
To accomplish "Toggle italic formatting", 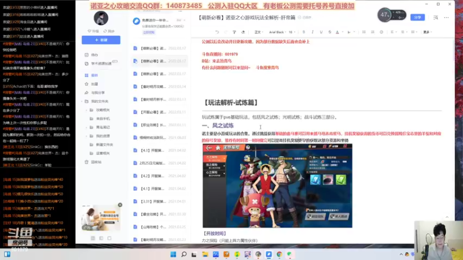I will coord(313,32).
